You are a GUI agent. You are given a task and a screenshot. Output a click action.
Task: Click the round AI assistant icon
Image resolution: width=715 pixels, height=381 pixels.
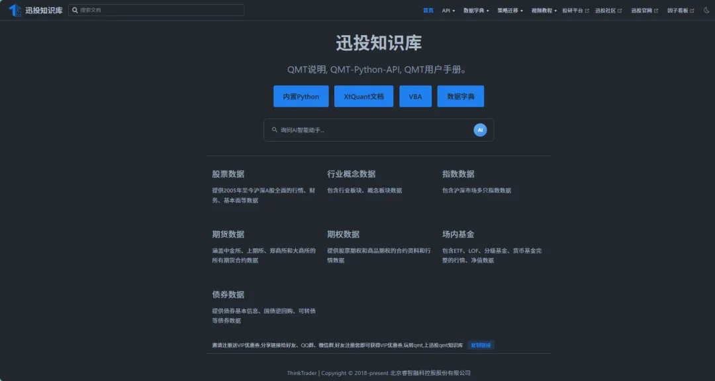pyautogui.click(x=480, y=130)
